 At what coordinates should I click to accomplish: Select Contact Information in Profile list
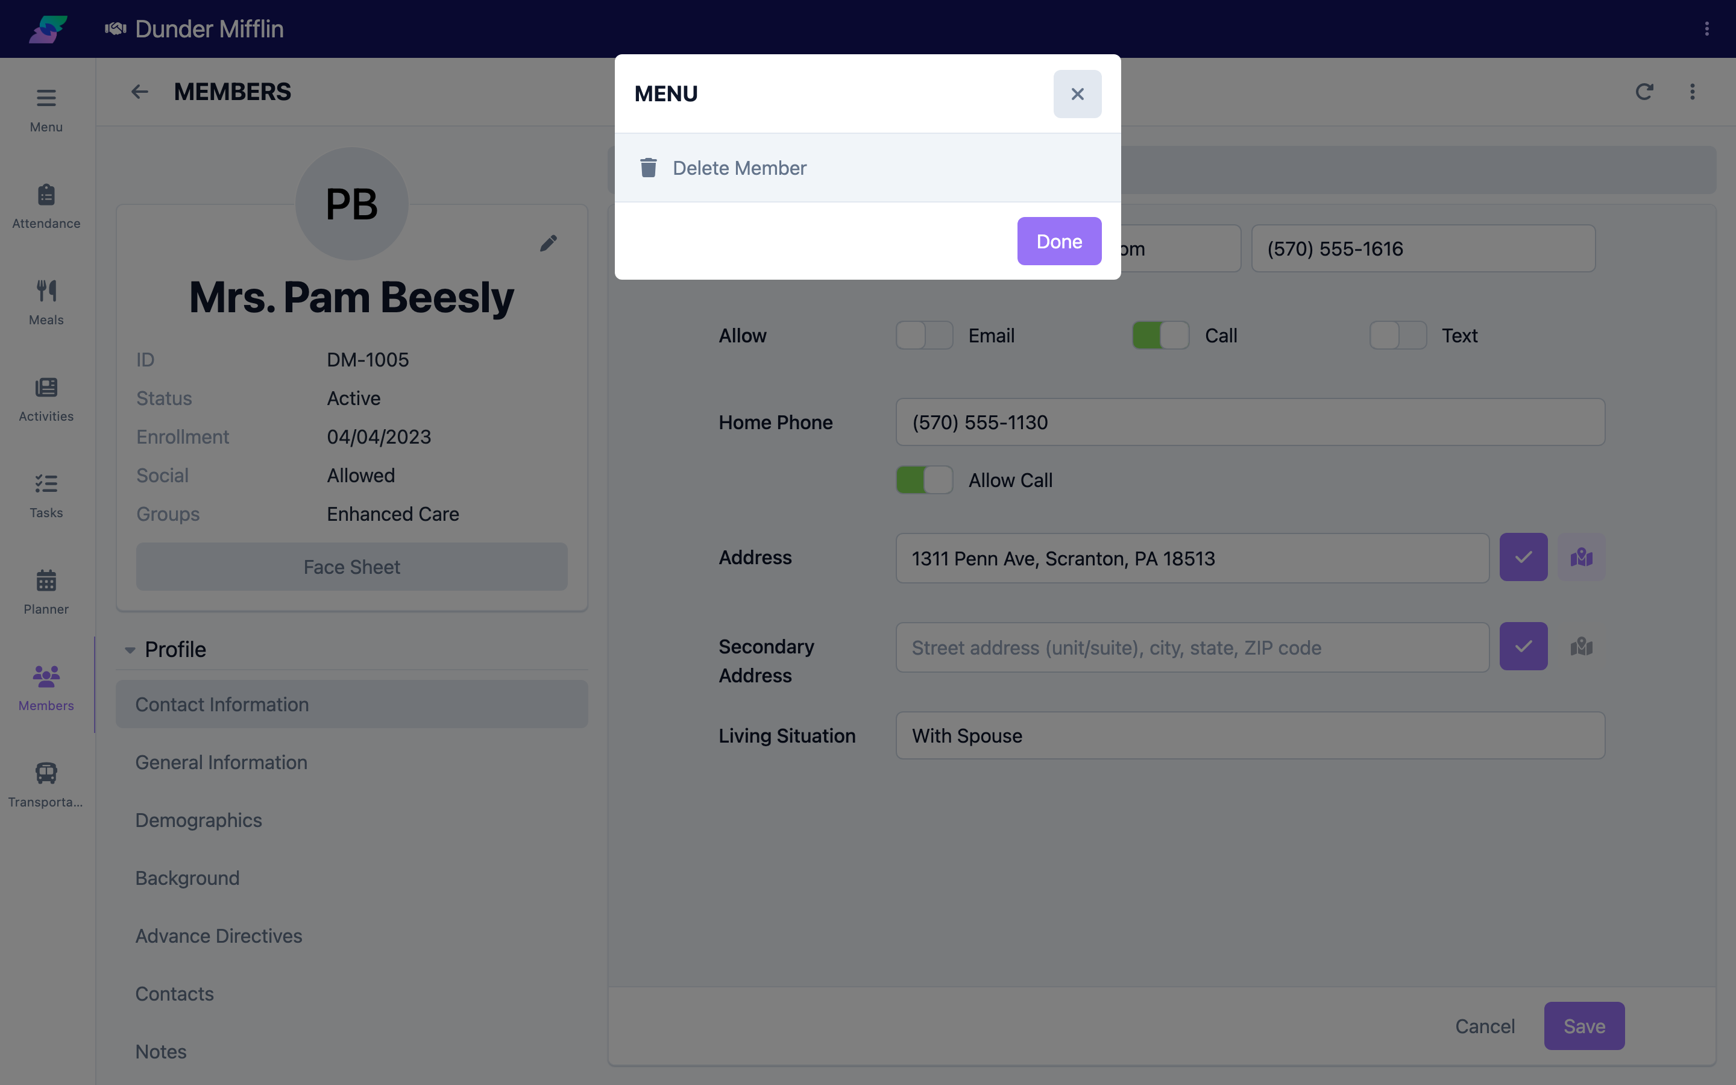(351, 705)
